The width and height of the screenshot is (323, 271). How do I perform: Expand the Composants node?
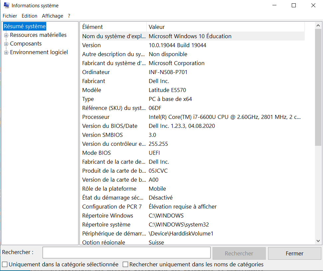6,44
